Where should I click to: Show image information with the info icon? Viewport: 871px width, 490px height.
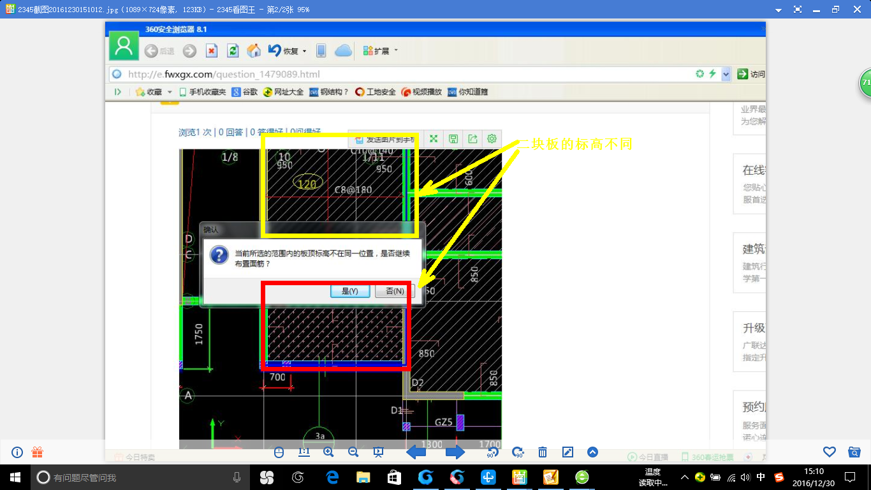17,452
